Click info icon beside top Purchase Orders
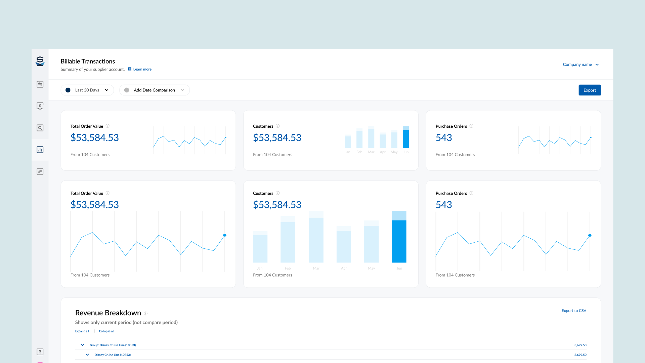 (471, 126)
